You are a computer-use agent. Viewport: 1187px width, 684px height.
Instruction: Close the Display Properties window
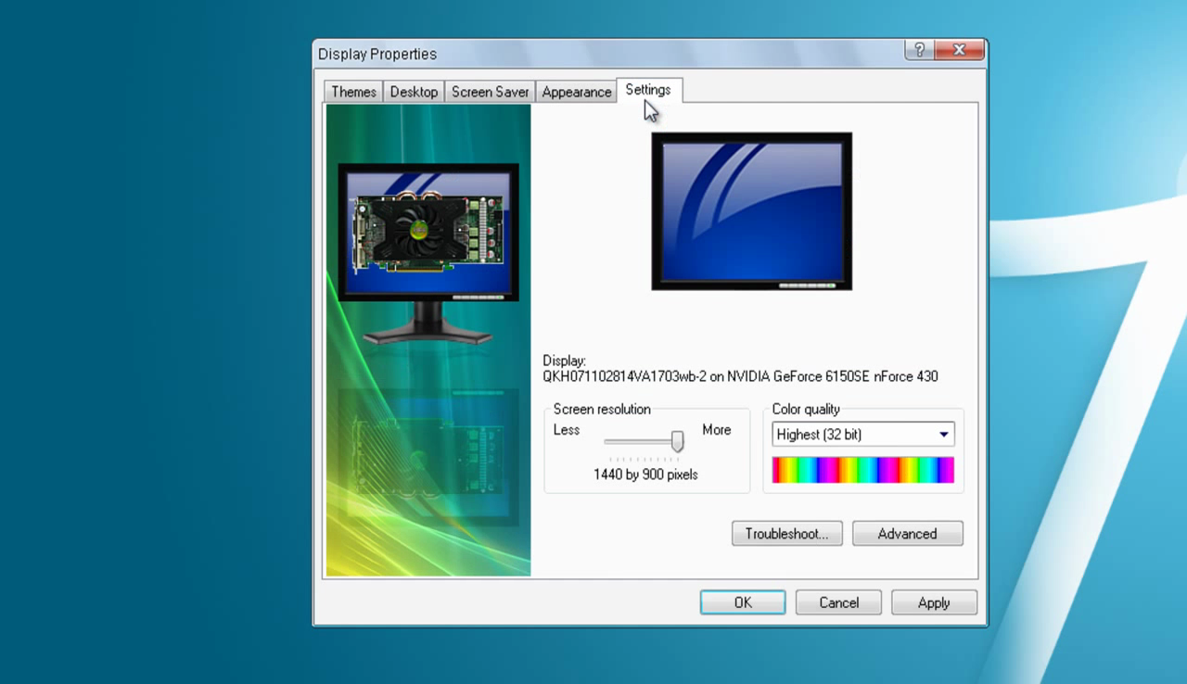959,51
